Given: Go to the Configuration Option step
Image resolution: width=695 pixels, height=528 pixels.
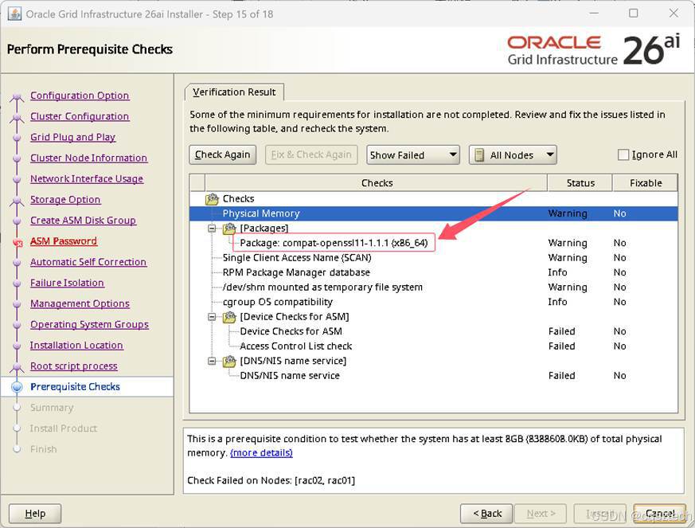Looking at the screenshot, I should pyautogui.click(x=80, y=96).
